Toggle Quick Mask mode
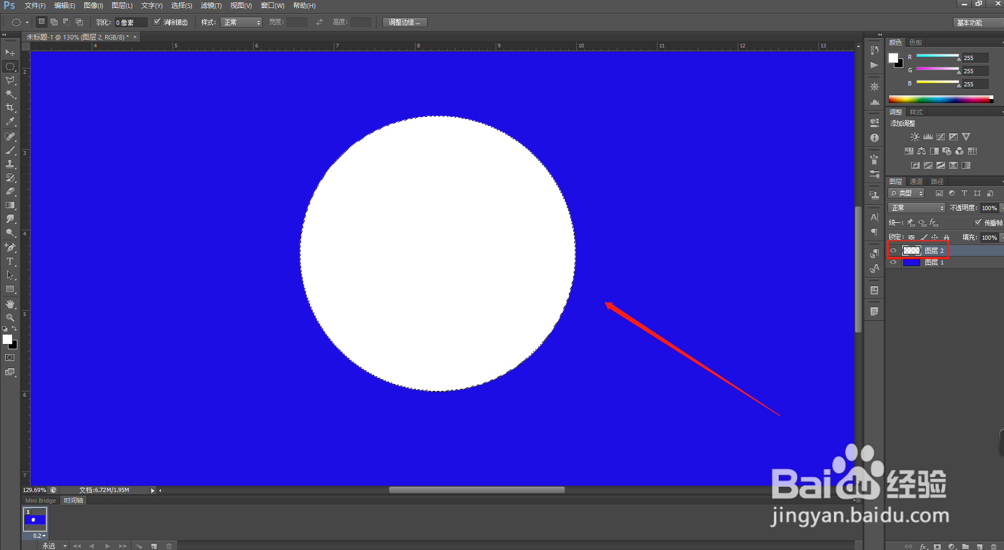Viewport: 1004px width, 550px height. pyautogui.click(x=10, y=358)
